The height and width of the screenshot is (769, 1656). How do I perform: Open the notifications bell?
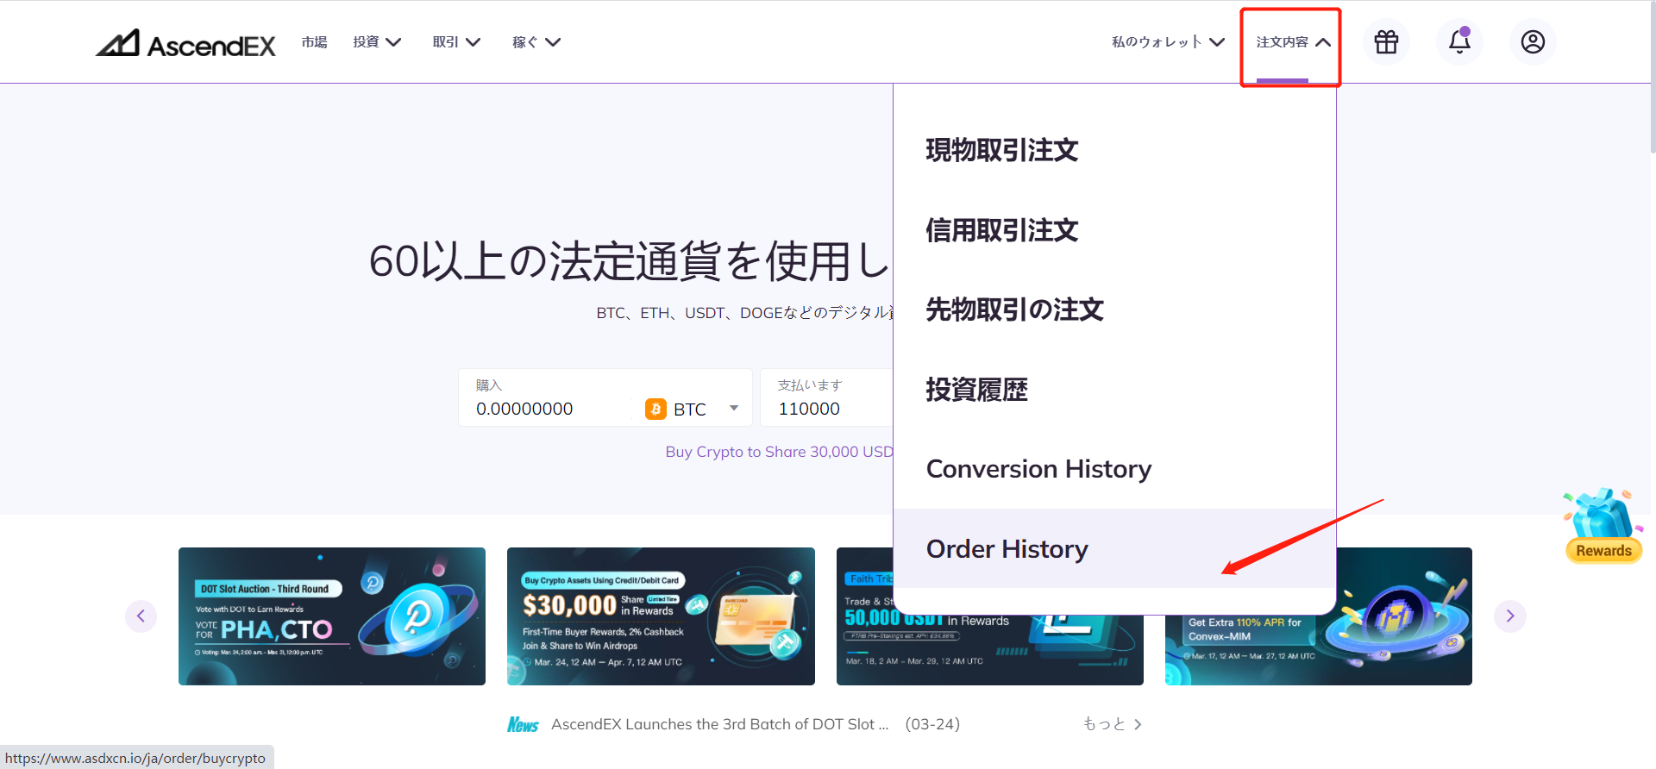pos(1459,41)
